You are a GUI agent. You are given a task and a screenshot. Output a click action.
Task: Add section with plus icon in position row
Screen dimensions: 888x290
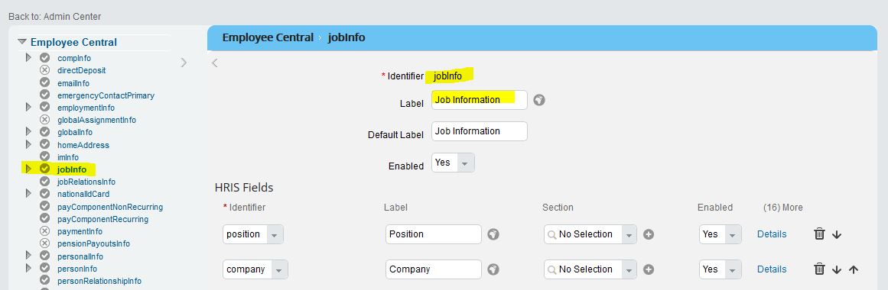point(649,234)
